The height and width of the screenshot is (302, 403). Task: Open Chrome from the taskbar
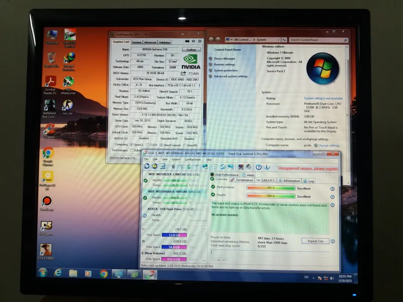104,274
